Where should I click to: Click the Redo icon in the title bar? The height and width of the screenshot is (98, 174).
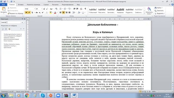point(11,1)
